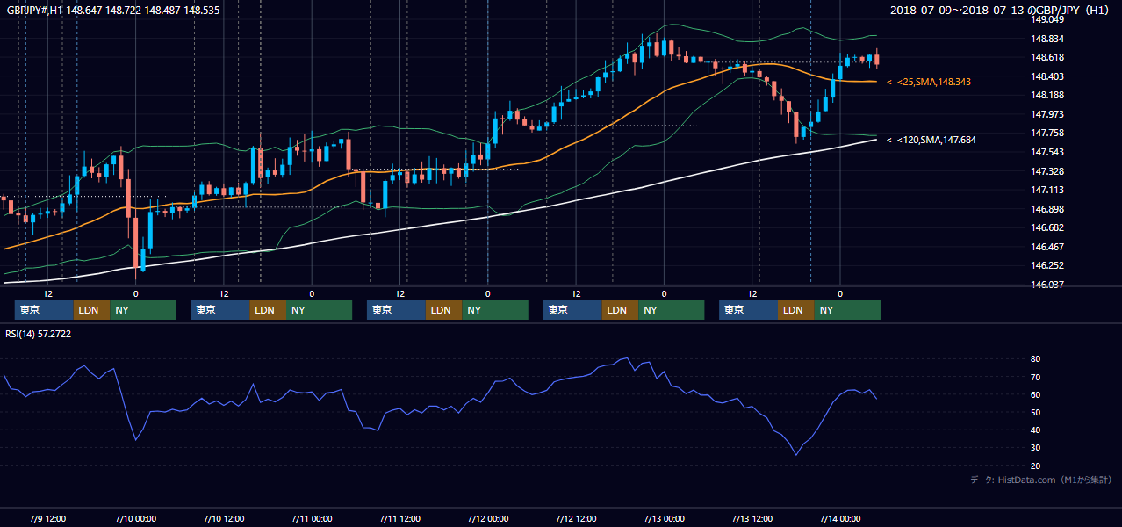Click RSI scale value 60
This screenshot has width=1122, height=527.
point(1035,394)
